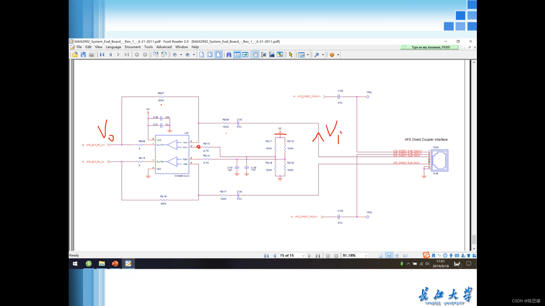The width and height of the screenshot is (545, 306).
Task: Zoom in with the plus magnifier
Action: [x=188, y=55]
